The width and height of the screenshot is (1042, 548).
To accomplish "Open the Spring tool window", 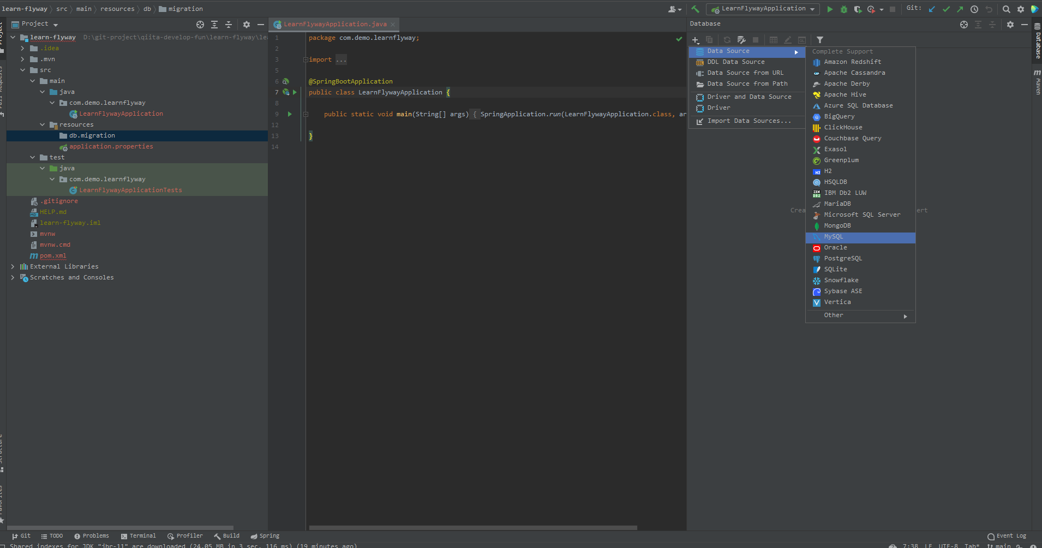I will (x=265, y=536).
